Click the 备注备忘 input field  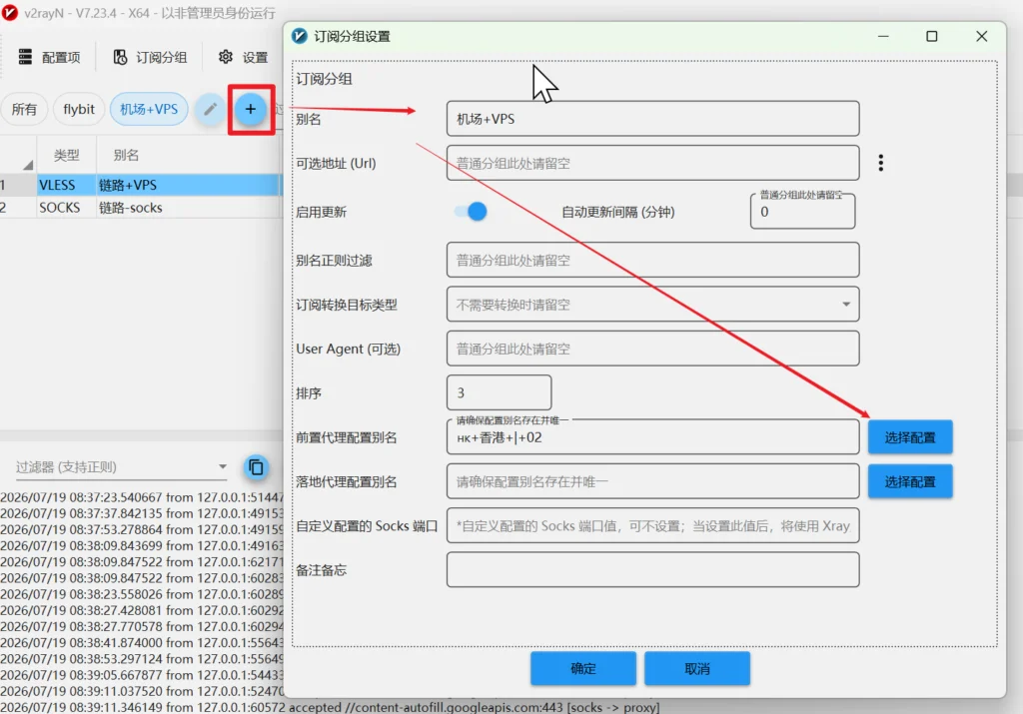(652, 570)
